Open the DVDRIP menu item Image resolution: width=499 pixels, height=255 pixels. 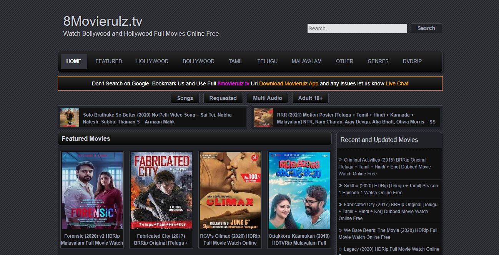tap(412, 61)
